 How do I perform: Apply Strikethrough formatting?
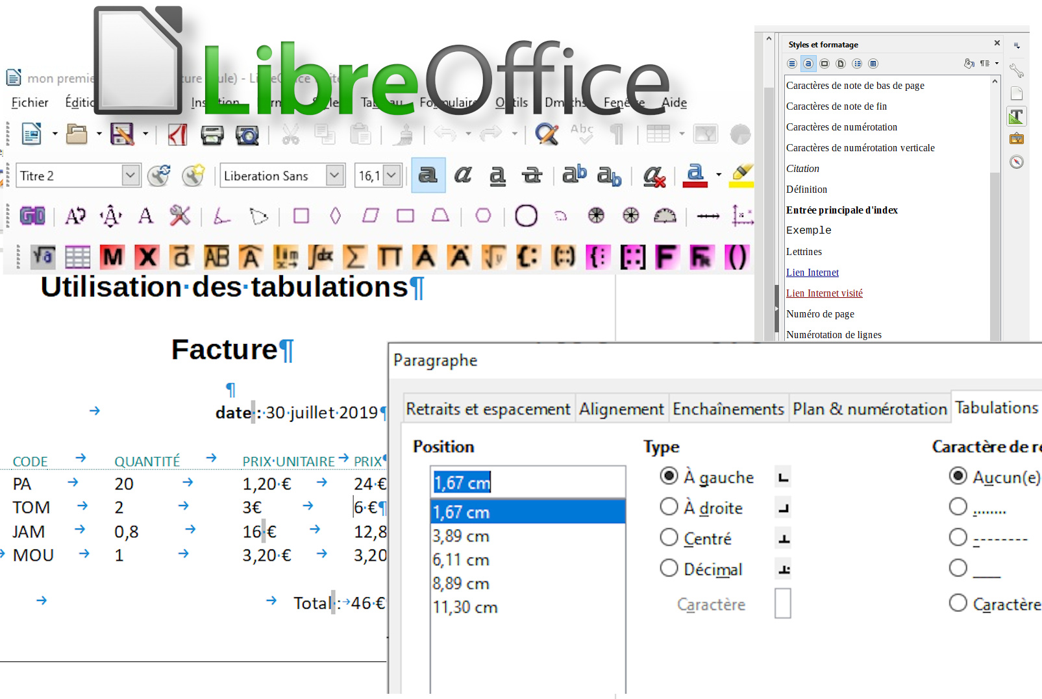(x=532, y=175)
